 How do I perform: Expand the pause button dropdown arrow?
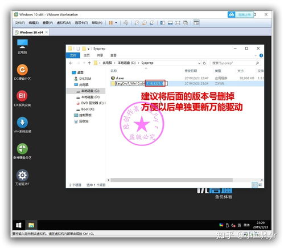tap(116, 23)
